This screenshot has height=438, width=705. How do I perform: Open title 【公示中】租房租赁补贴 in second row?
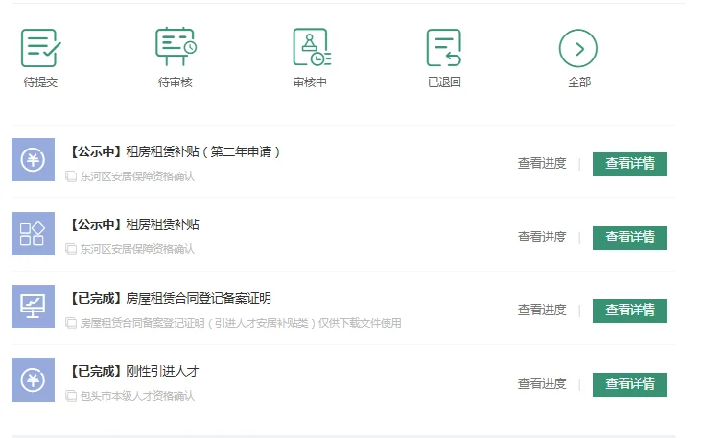click(133, 224)
